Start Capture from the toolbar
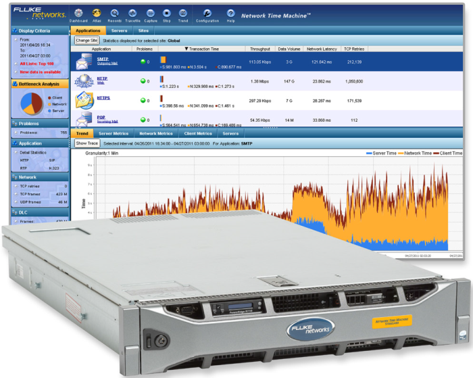The height and width of the screenshot is (378, 473). point(151,14)
